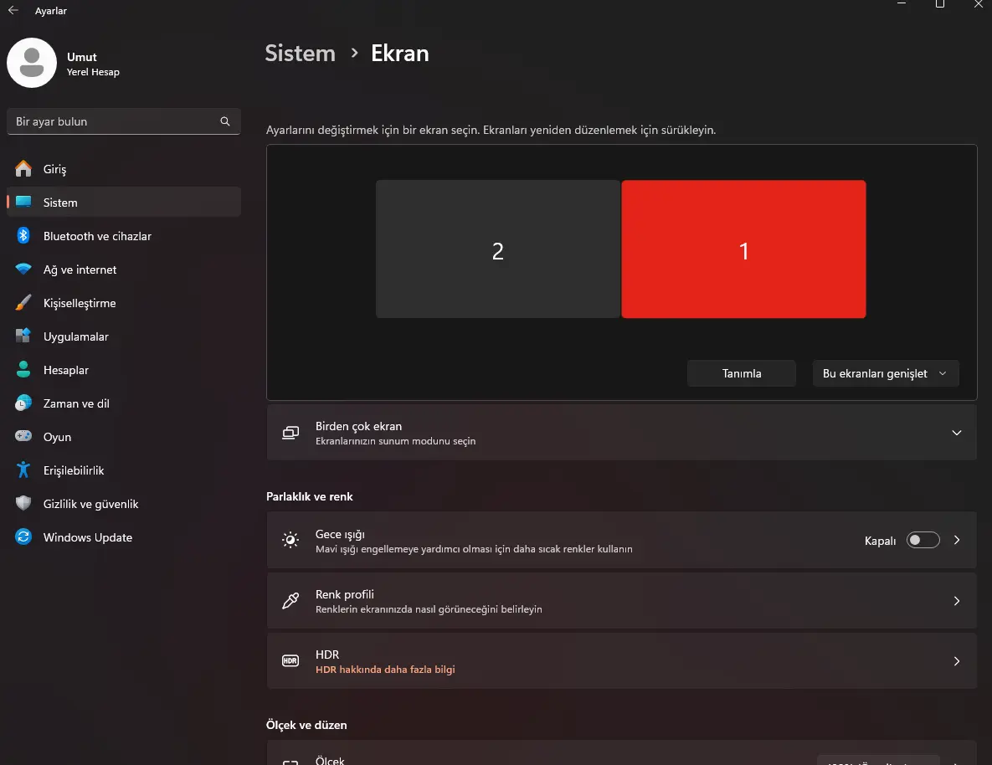Open the Uygulamalar label
This screenshot has height=765, width=992.
pos(76,336)
